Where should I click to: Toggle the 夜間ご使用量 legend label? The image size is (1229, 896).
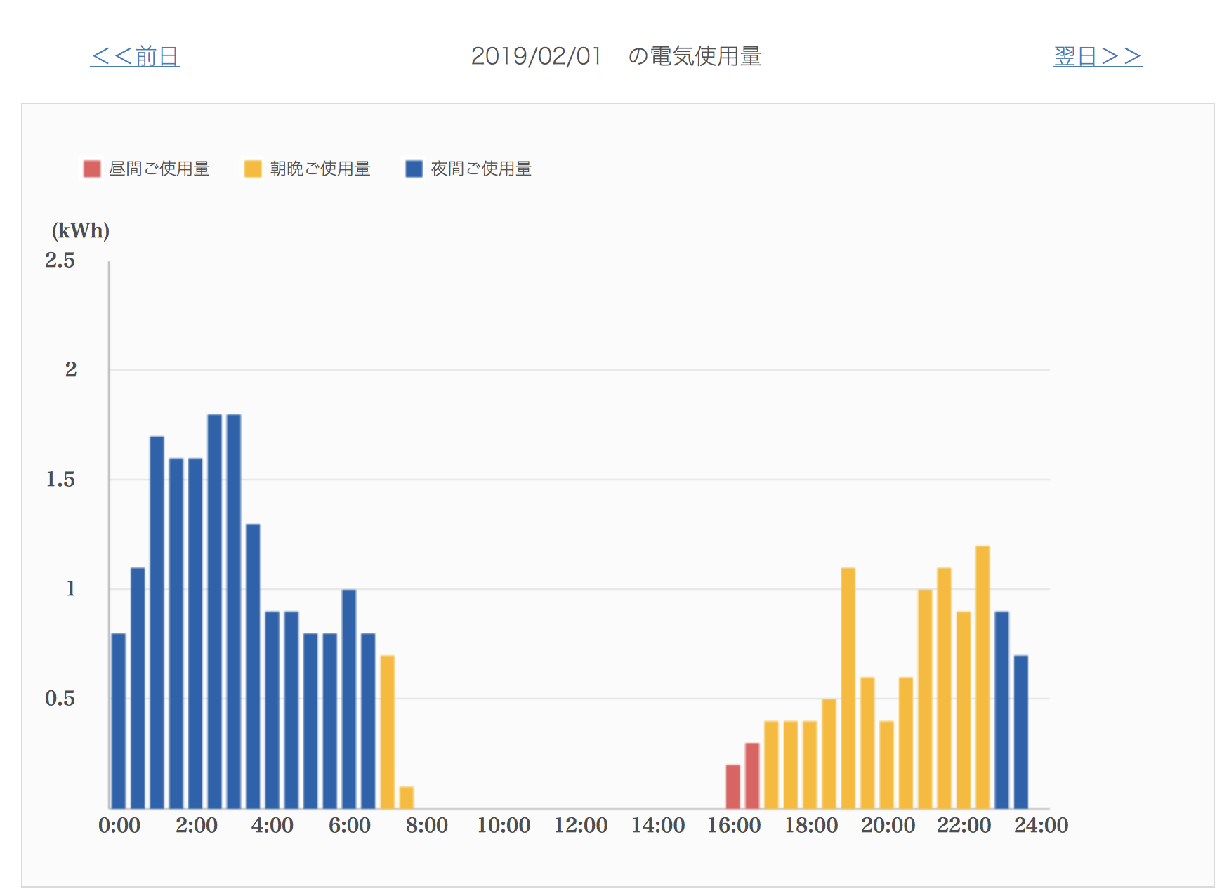pyautogui.click(x=481, y=169)
